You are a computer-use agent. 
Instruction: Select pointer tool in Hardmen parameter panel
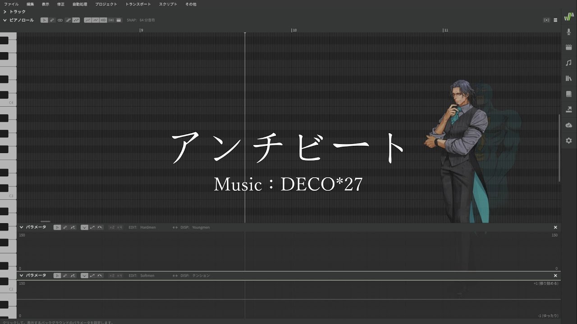(x=57, y=227)
